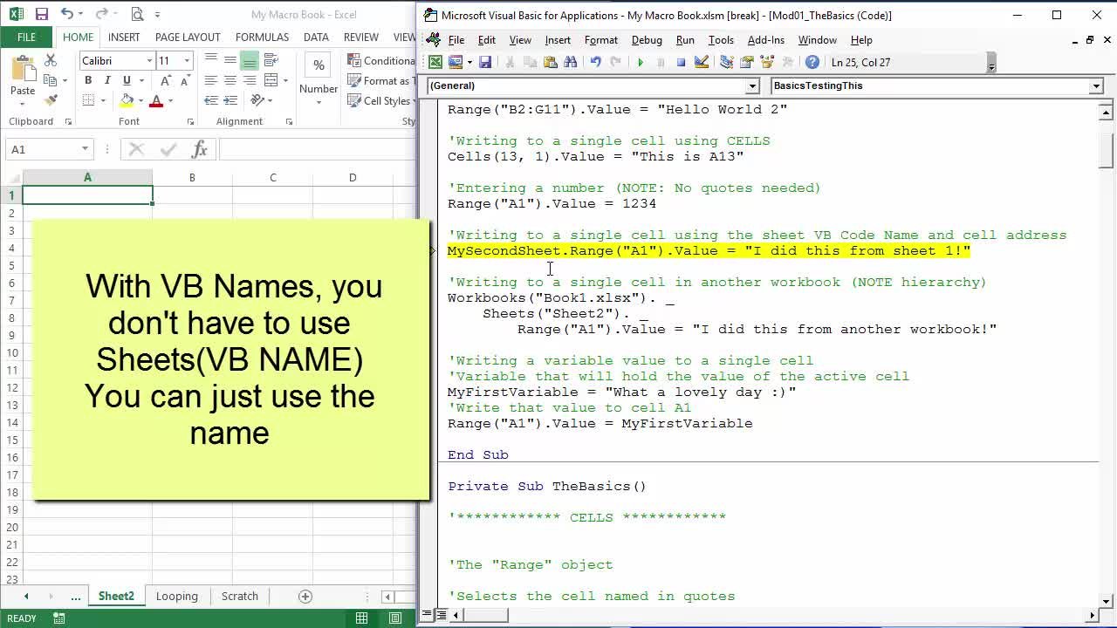1117x628 pixels.
Task: Open the Debug menu in VBA editor
Action: tap(646, 40)
